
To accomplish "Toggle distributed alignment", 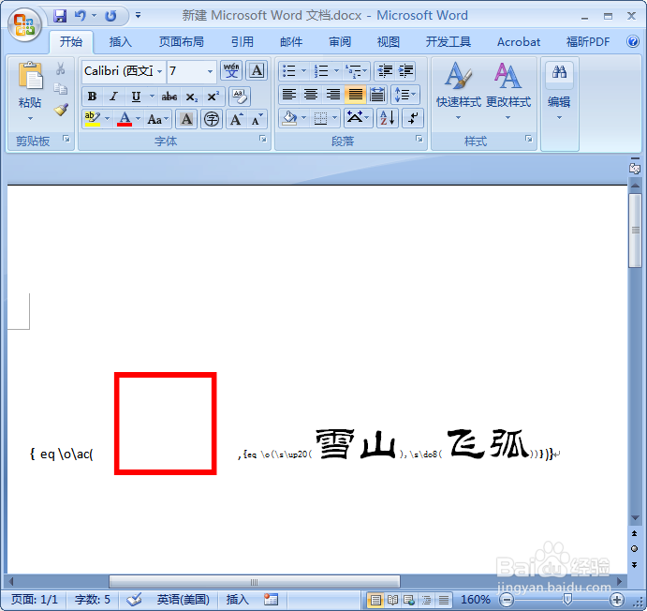I will [x=377, y=95].
